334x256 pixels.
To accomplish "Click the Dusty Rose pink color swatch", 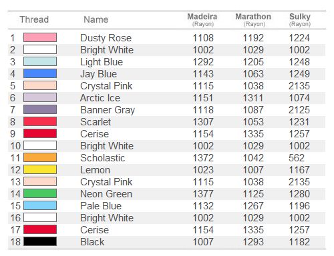I will [x=40, y=37].
